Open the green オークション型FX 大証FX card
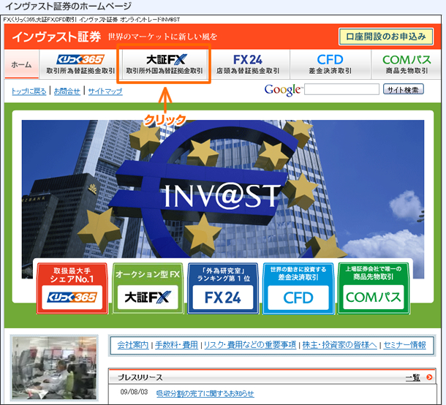This screenshot has height=405, width=446. [148, 288]
